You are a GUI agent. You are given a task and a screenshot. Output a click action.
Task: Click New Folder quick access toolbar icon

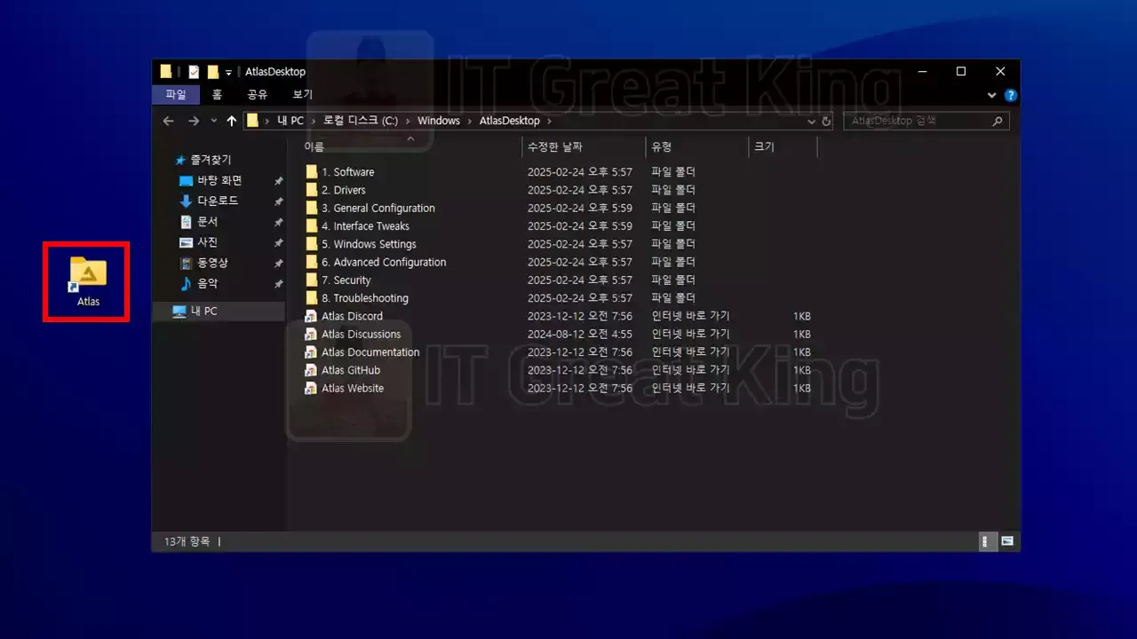213,72
